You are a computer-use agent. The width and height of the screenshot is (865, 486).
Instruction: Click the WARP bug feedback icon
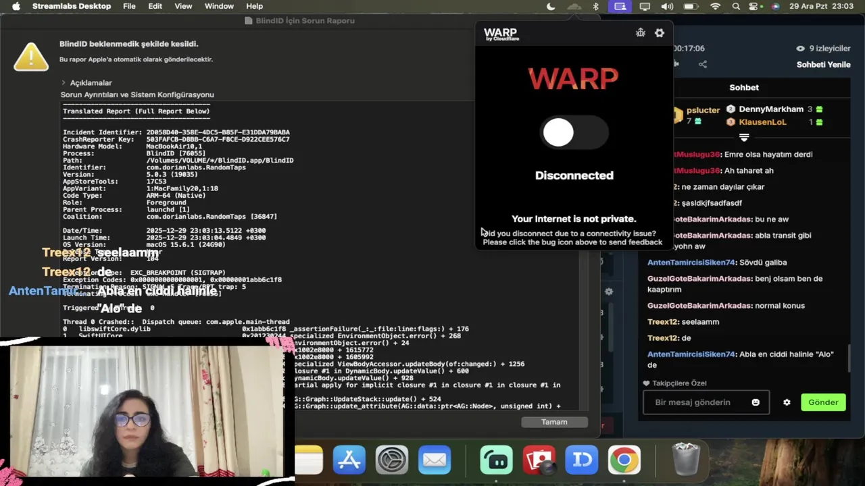click(641, 32)
